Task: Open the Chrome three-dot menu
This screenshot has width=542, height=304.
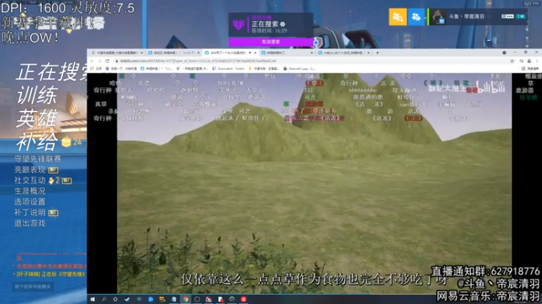Action: pos(537,61)
